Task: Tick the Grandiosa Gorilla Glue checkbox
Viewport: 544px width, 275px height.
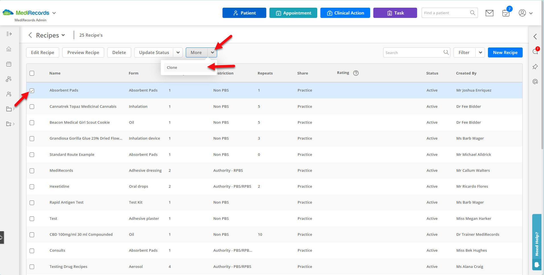Action: pyautogui.click(x=32, y=138)
